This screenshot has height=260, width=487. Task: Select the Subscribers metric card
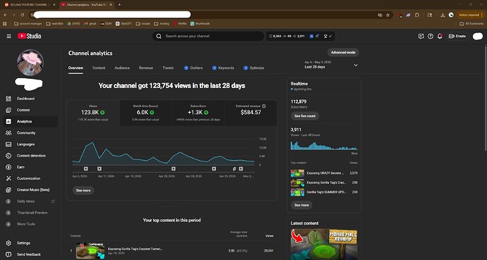pyautogui.click(x=198, y=113)
